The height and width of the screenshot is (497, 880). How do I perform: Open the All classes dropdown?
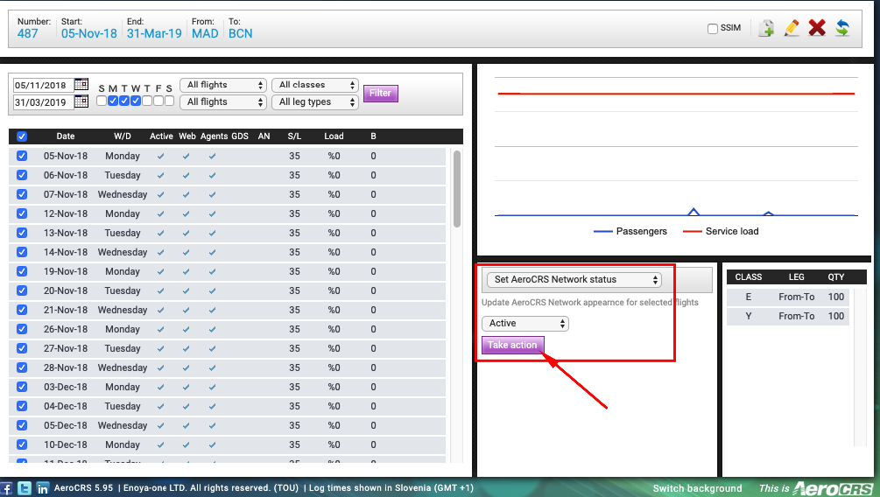[x=315, y=85]
